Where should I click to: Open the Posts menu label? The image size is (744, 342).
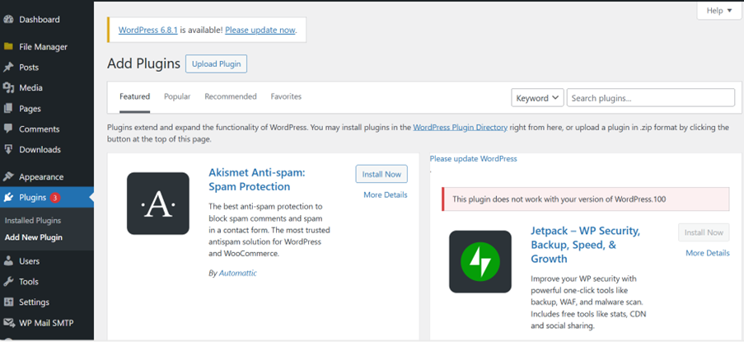[x=29, y=68]
